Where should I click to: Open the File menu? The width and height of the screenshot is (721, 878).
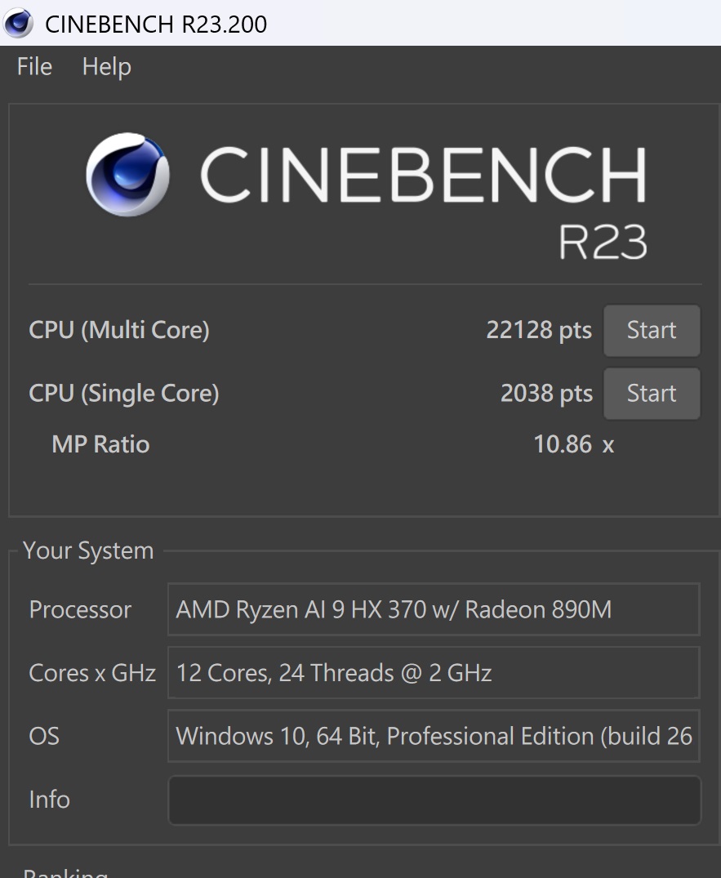point(33,67)
